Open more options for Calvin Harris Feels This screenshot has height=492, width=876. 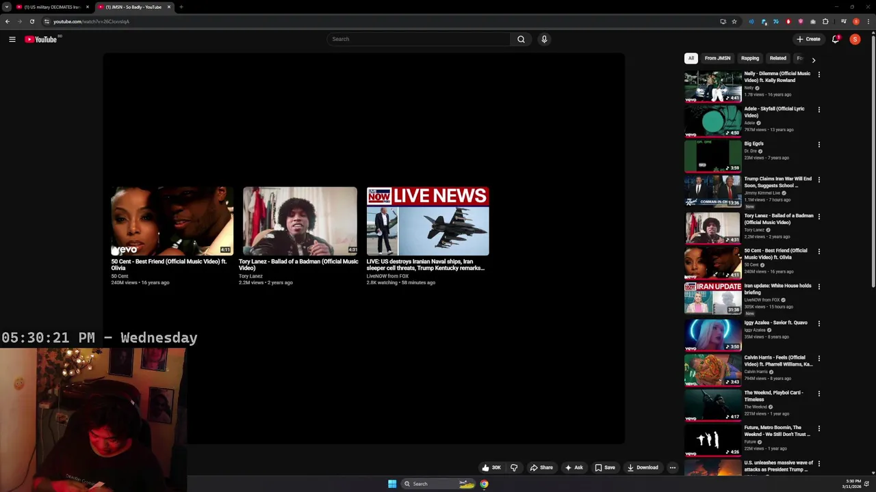pos(819,358)
